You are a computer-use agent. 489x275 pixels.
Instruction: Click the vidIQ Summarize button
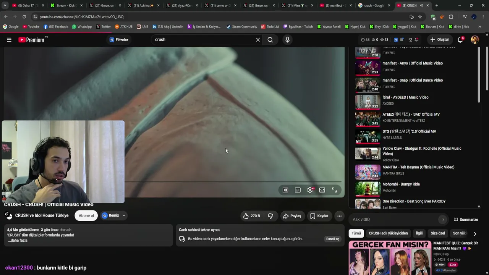(x=466, y=220)
